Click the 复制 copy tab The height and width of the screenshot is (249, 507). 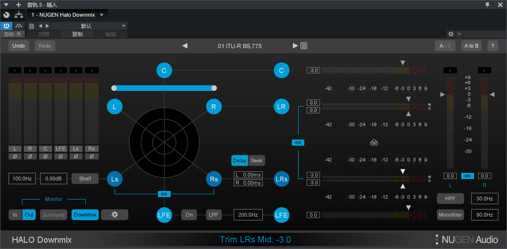point(77,34)
